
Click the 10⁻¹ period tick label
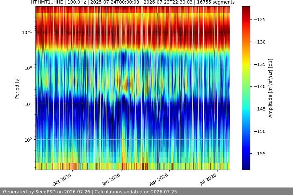pos(27,32)
